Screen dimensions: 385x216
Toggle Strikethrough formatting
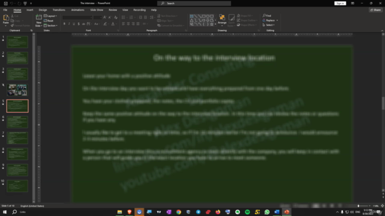84,24
